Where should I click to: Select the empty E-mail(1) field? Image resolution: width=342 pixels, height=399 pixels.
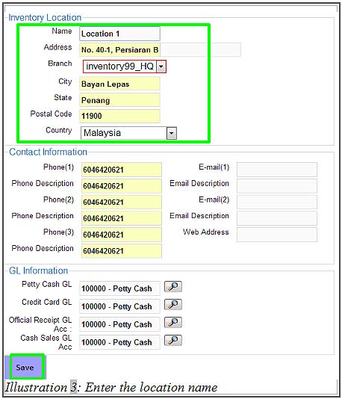[277, 170]
